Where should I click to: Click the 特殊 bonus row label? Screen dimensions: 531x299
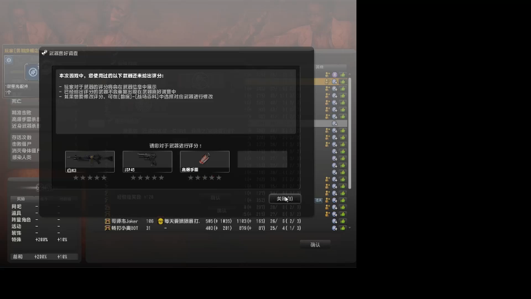pyautogui.click(x=16, y=240)
